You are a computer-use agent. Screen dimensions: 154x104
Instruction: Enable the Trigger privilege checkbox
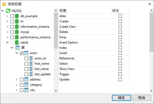click(120, 74)
